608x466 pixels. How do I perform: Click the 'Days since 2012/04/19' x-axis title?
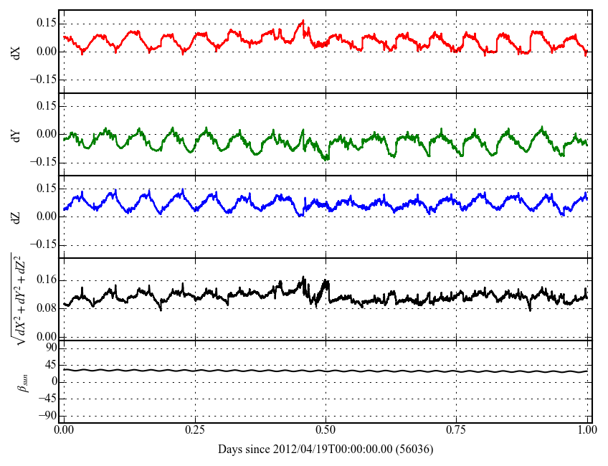click(325, 450)
